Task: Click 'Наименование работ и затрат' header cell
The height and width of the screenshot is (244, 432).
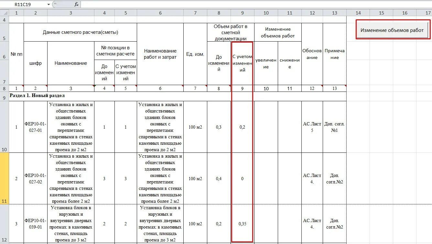Action: (x=160, y=54)
